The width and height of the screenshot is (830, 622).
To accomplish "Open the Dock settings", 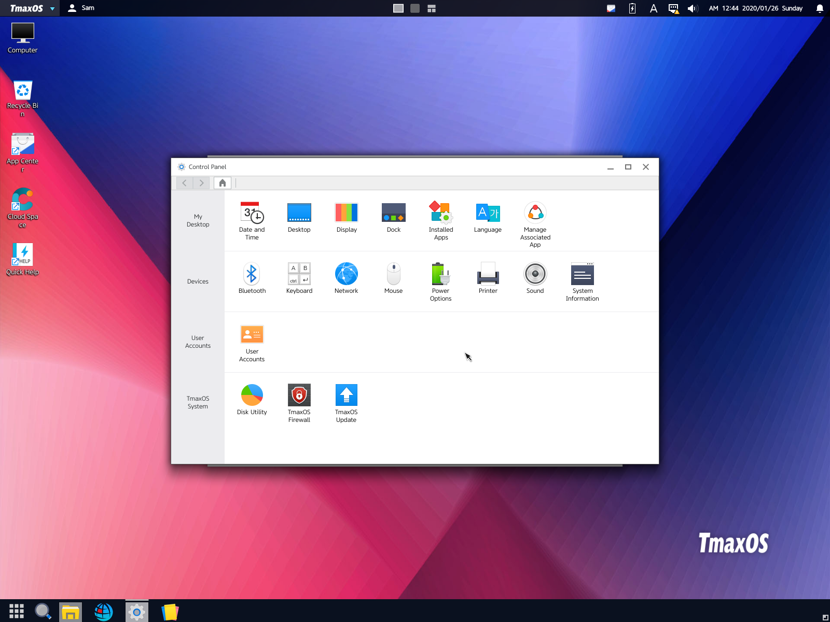I will tap(393, 216).
